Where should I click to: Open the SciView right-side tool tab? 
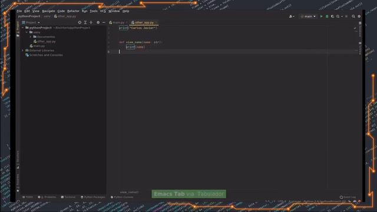pos(360,48)
